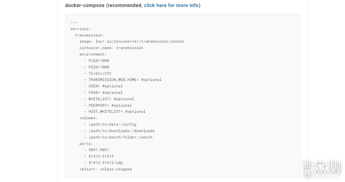Click the PEERPORT= #optional line
The width and height of the screenshot is (345, 182).
[108, 105]
